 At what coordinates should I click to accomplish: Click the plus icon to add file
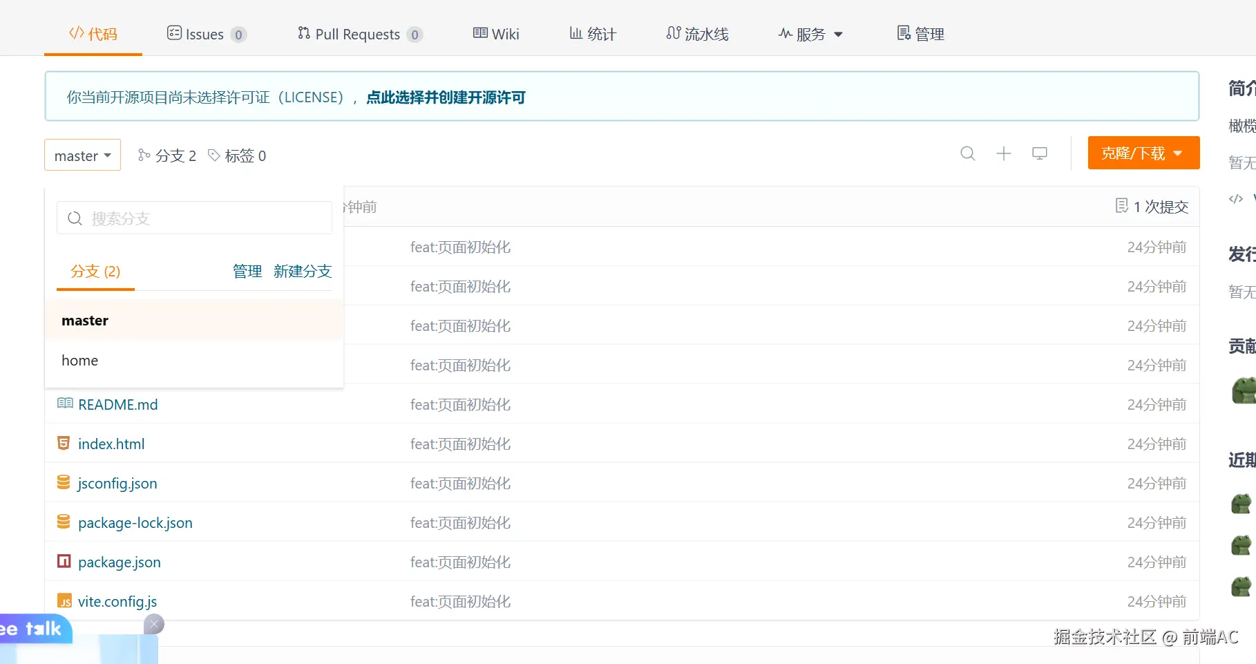click(1003, 153)
